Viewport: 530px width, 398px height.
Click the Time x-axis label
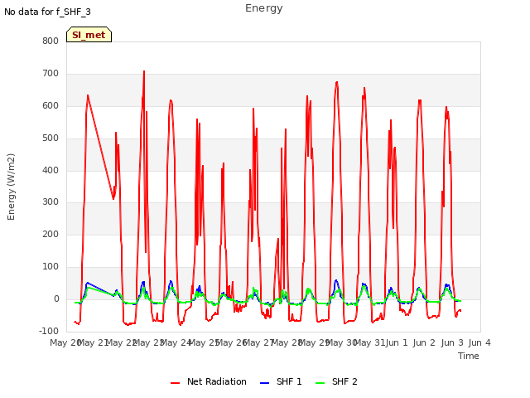point(469,356)
